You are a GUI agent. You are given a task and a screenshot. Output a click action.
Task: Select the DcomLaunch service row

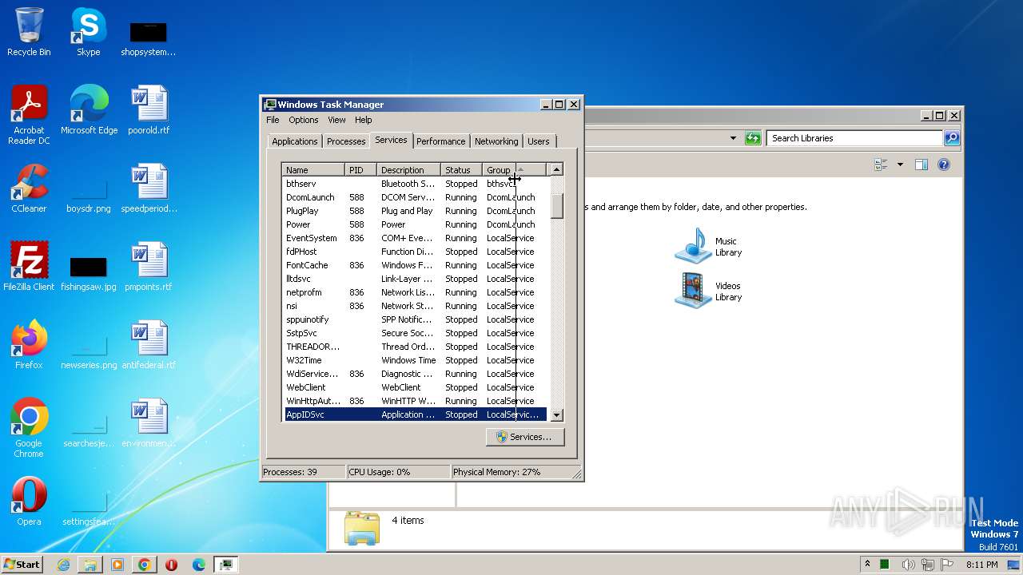416,197
